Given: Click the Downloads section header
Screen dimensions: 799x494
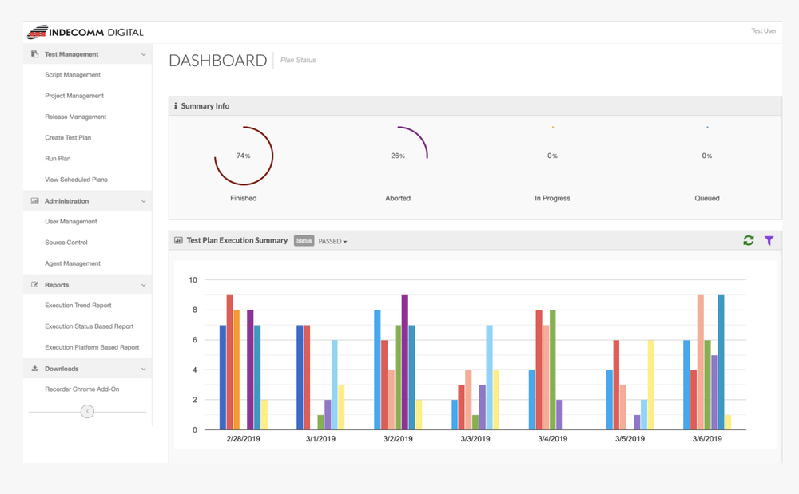Looking at the screenshot, I should [87, 369].
